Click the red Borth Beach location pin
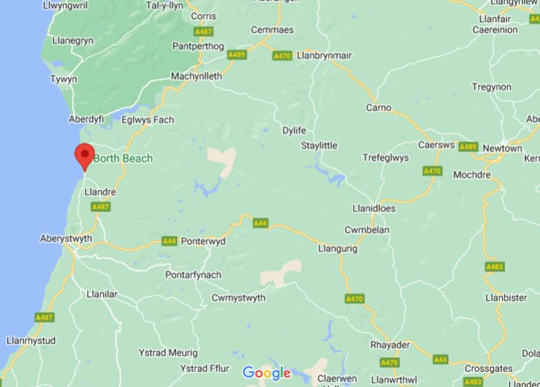 pyautogui.click(x=85, y=157)
